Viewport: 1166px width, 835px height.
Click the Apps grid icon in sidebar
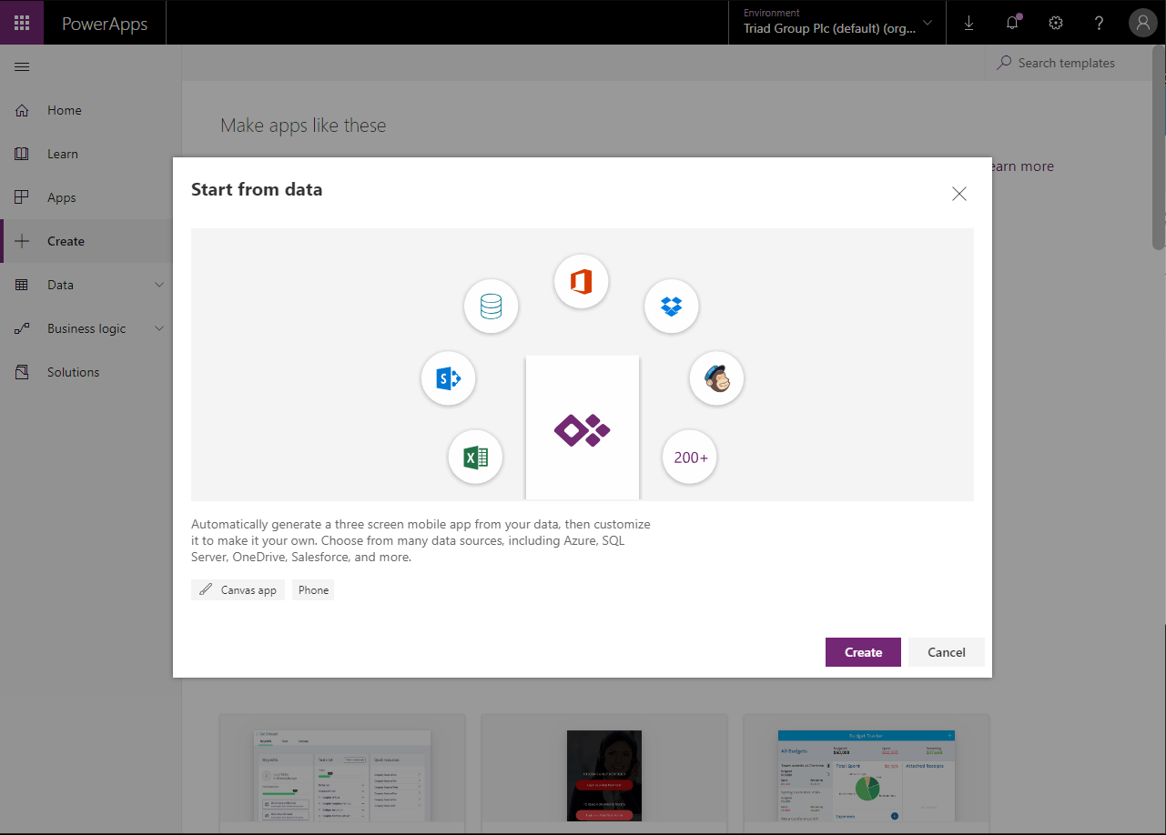(x=22, y=197)
